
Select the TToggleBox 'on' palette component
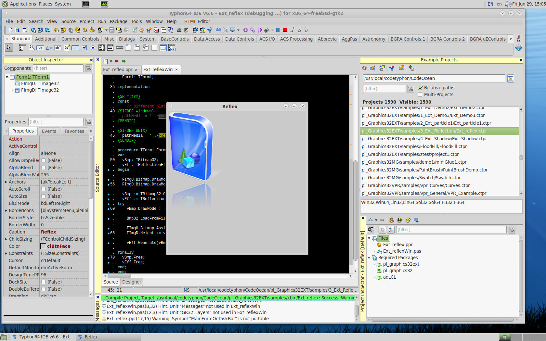pyautogui.click(x=75, y=48)
